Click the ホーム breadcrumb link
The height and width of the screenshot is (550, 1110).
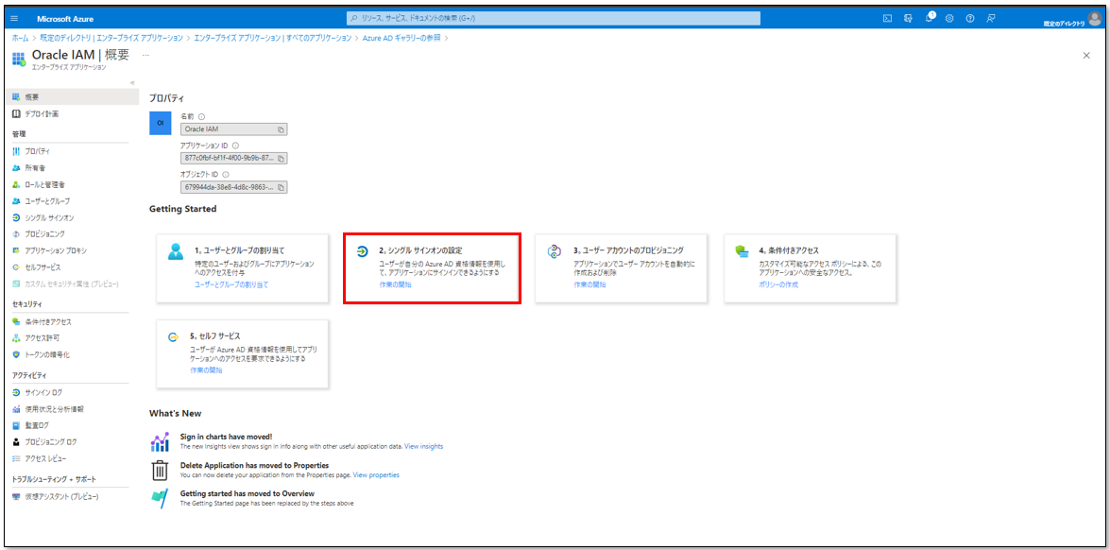click(x=20, y=38)
